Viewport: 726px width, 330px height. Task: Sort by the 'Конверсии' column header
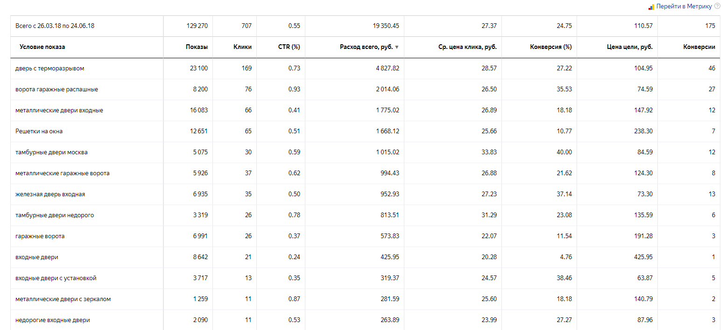(x=699, y=47)
